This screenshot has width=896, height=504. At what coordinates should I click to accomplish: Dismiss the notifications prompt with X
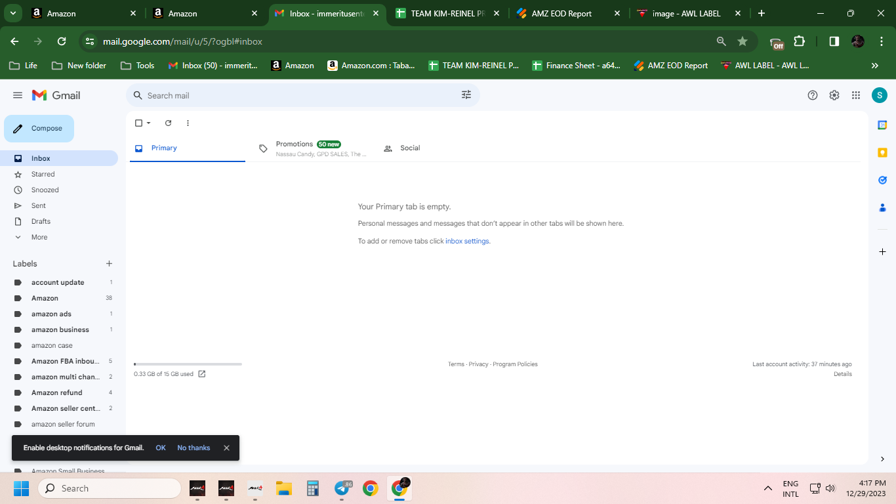coord(226,448)
